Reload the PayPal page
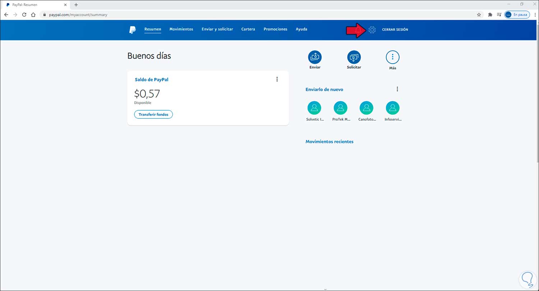This screenshot has height=291, width=539. pyautogui.click(x=24, y=15)
